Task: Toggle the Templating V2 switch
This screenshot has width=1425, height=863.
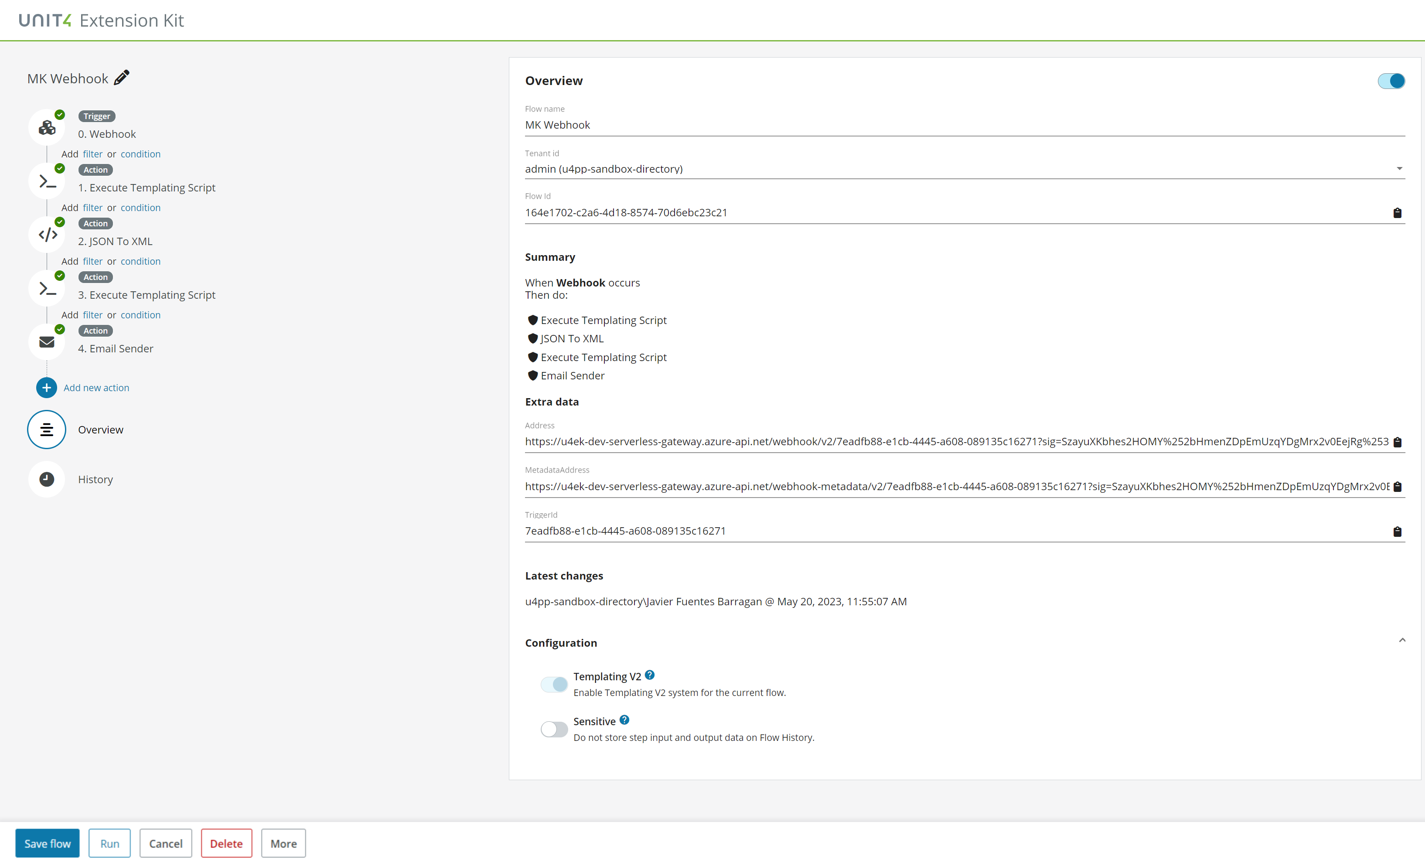Action: click(x=554, y=684)
